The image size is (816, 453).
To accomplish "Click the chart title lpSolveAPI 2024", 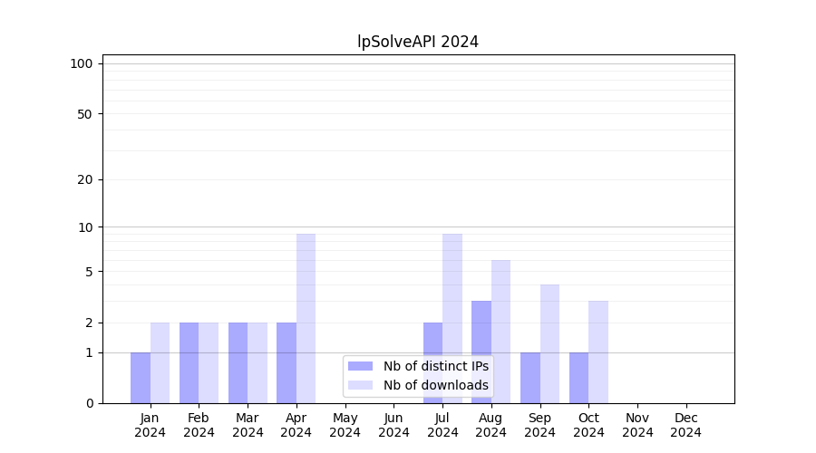I will pos(418,42).
